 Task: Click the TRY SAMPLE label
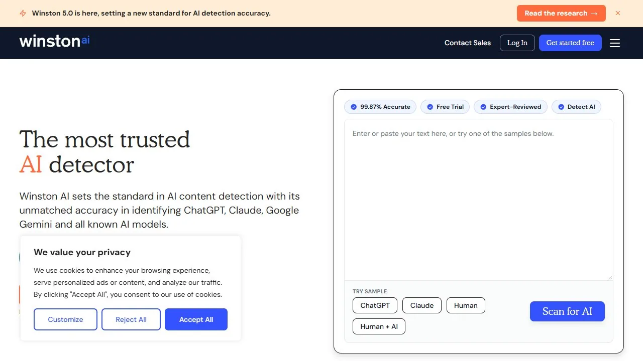(x=370, y=291)
